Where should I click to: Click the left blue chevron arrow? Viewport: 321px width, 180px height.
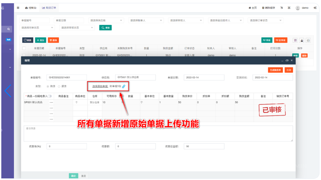pos(8,91)
